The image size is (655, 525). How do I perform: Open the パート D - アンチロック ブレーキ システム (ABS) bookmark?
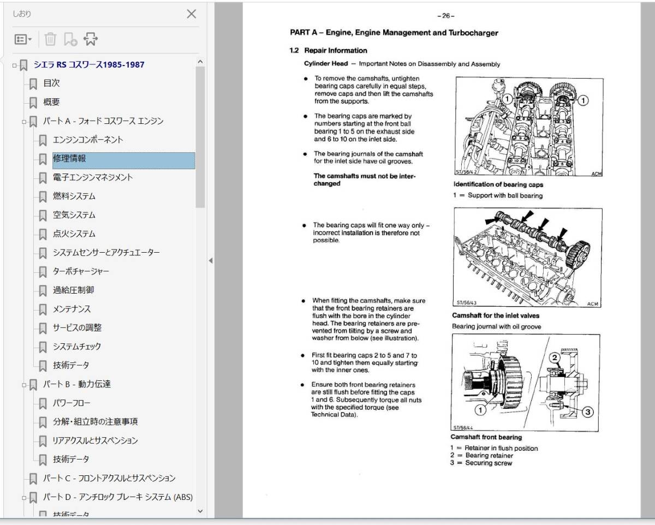[x=118, y=497]
